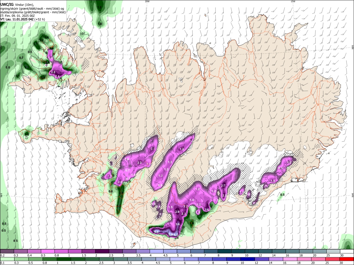354x265 pixels.
Task: Select the '3.5' label in the lower legend row
Action: (129, 263)
